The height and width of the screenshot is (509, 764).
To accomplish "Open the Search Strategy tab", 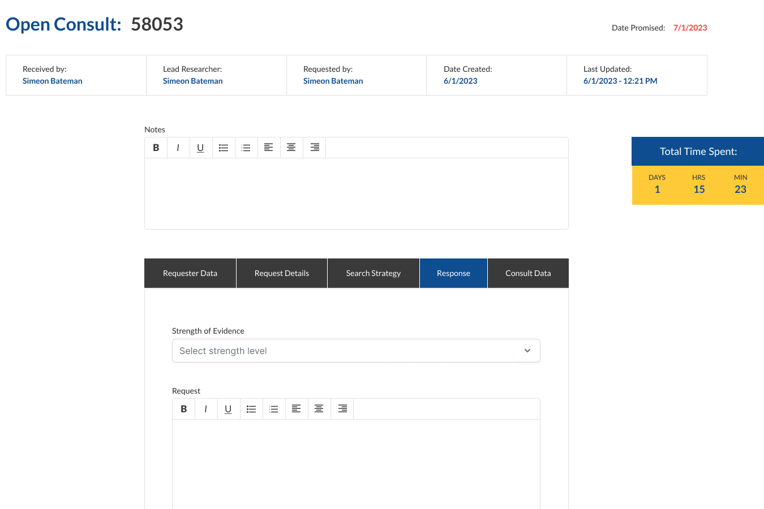I will (x=374, y=273).
